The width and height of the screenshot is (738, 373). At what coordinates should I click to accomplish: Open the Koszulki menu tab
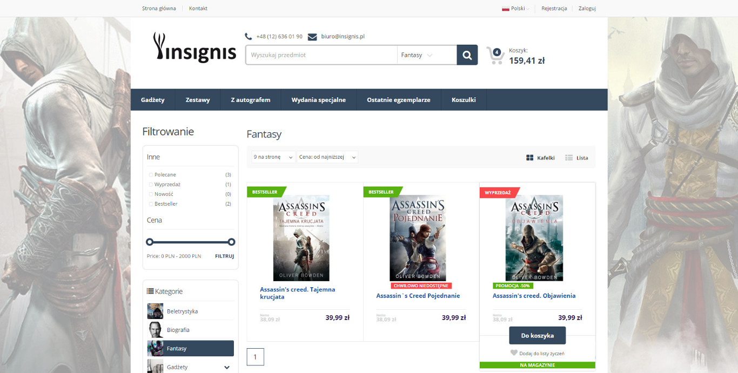(464, 100)
